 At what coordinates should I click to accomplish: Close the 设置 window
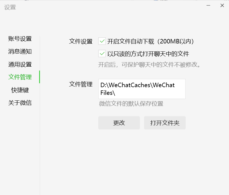click(x=222, y=6)
